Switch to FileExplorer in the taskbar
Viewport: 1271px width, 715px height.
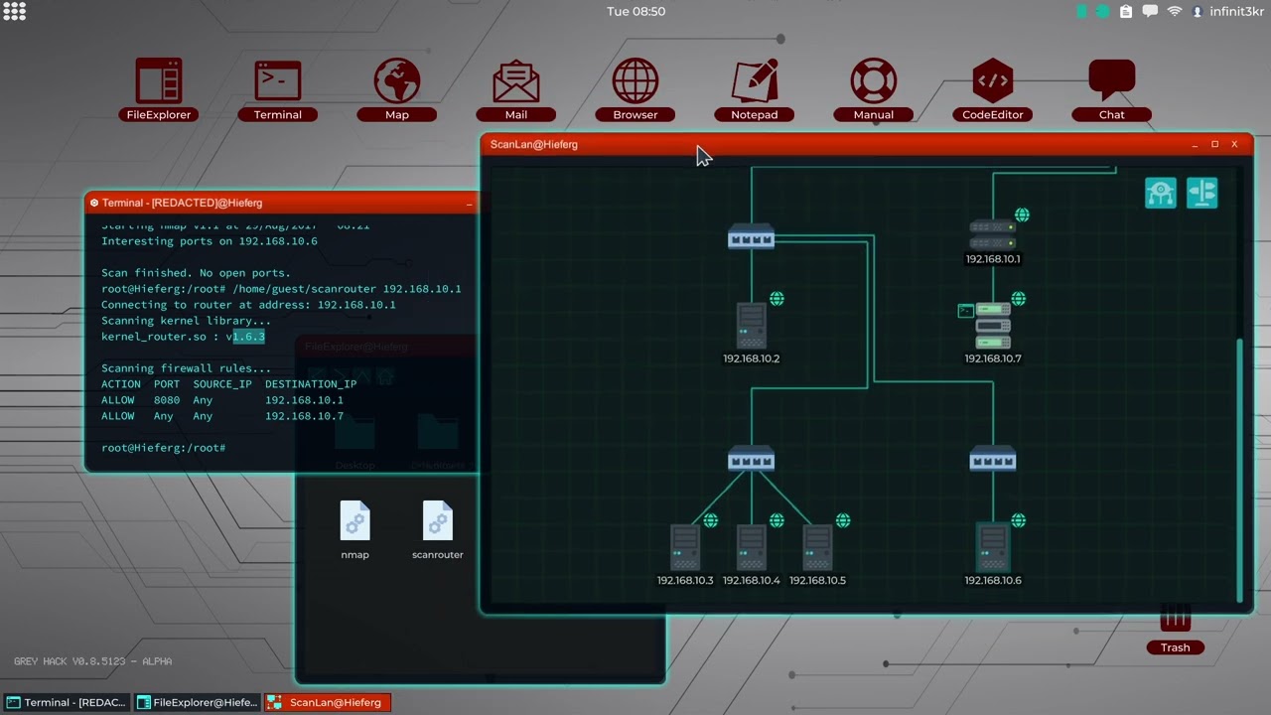click(198, 702)
